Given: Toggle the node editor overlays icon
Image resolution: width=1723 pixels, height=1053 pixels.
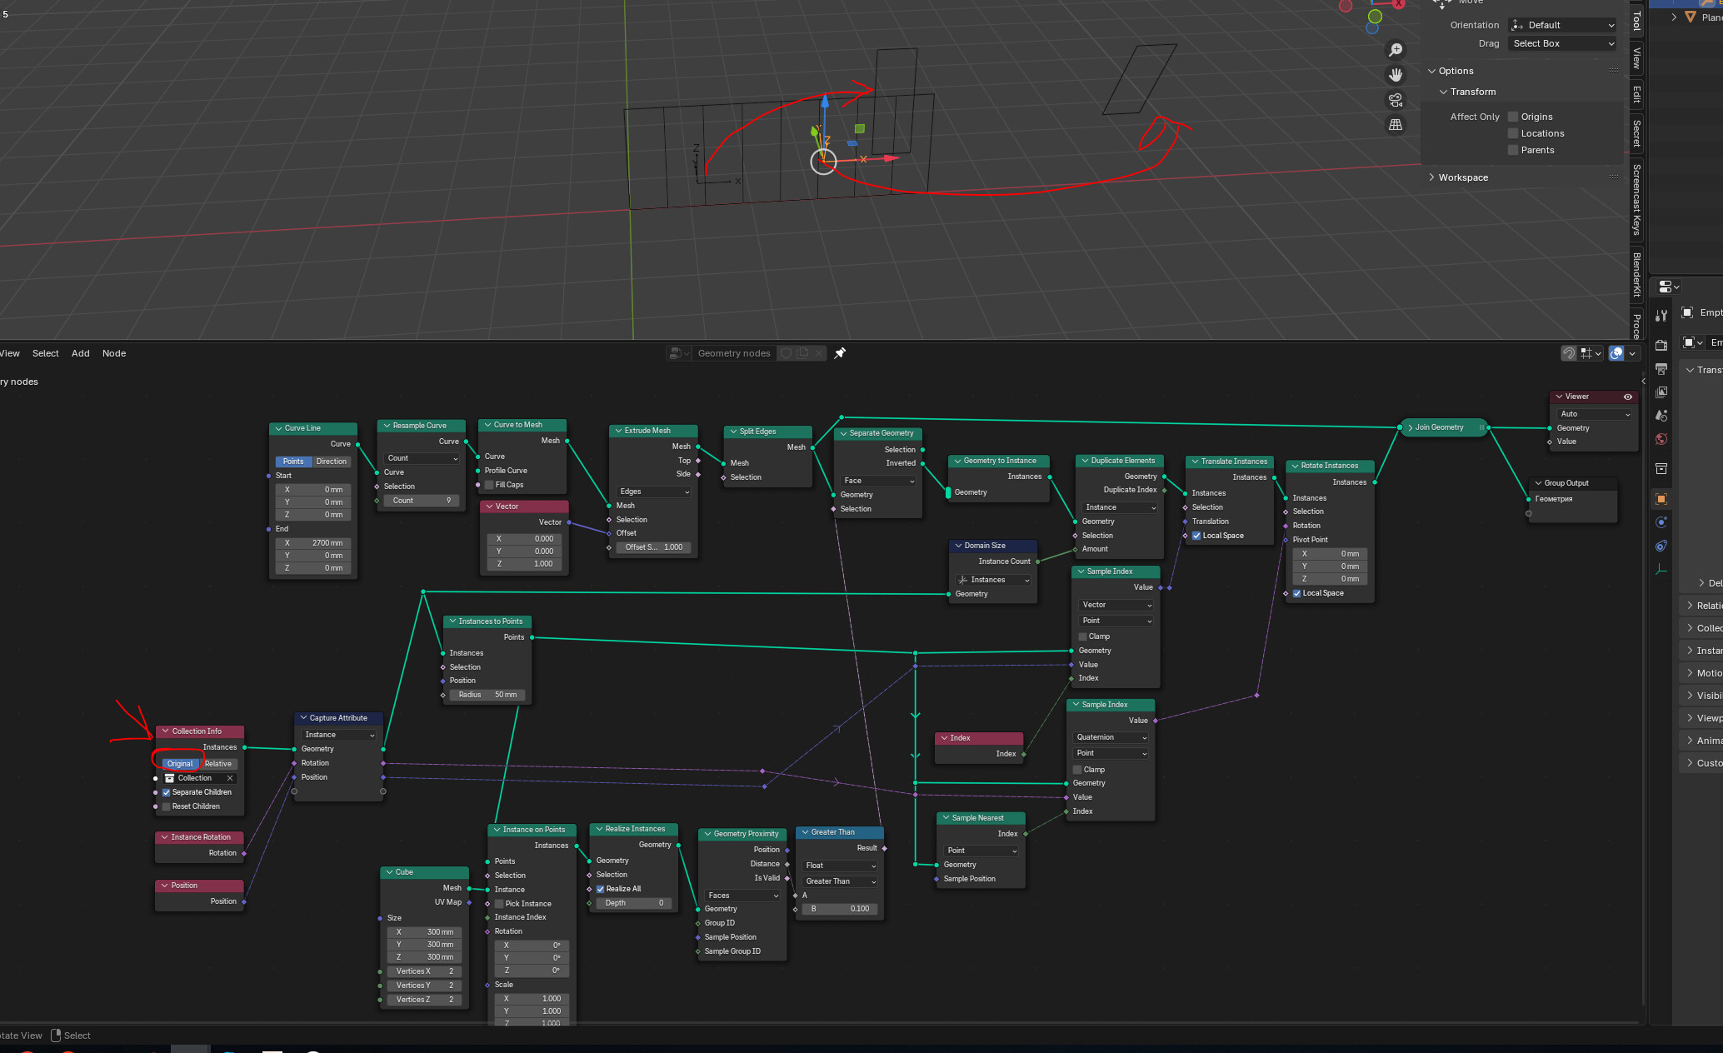Looking at the screenshot, I should point(1616,353).
